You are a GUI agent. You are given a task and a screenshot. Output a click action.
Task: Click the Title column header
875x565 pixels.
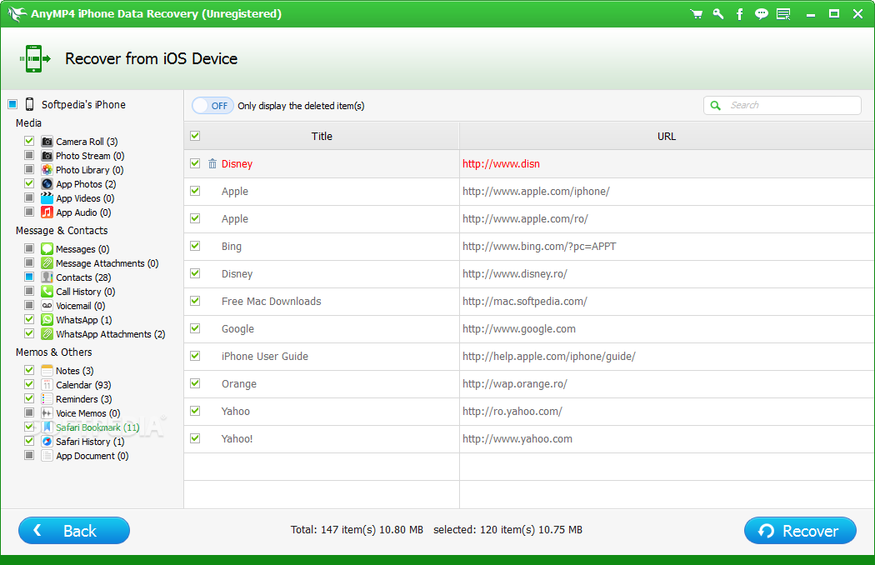pos(322,136)
